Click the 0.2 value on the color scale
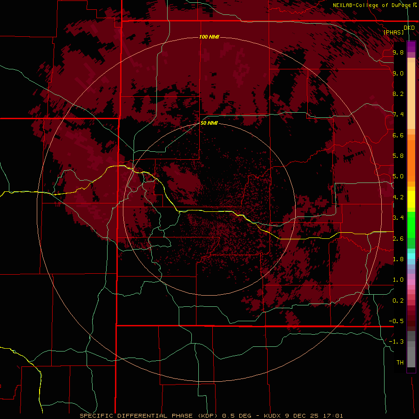Viewport: 419px width, 419px height. (x=398, y=301)
